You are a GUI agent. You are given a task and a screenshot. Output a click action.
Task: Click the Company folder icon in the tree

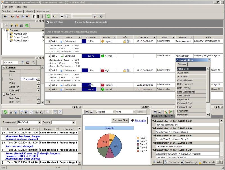click(7, 30)
